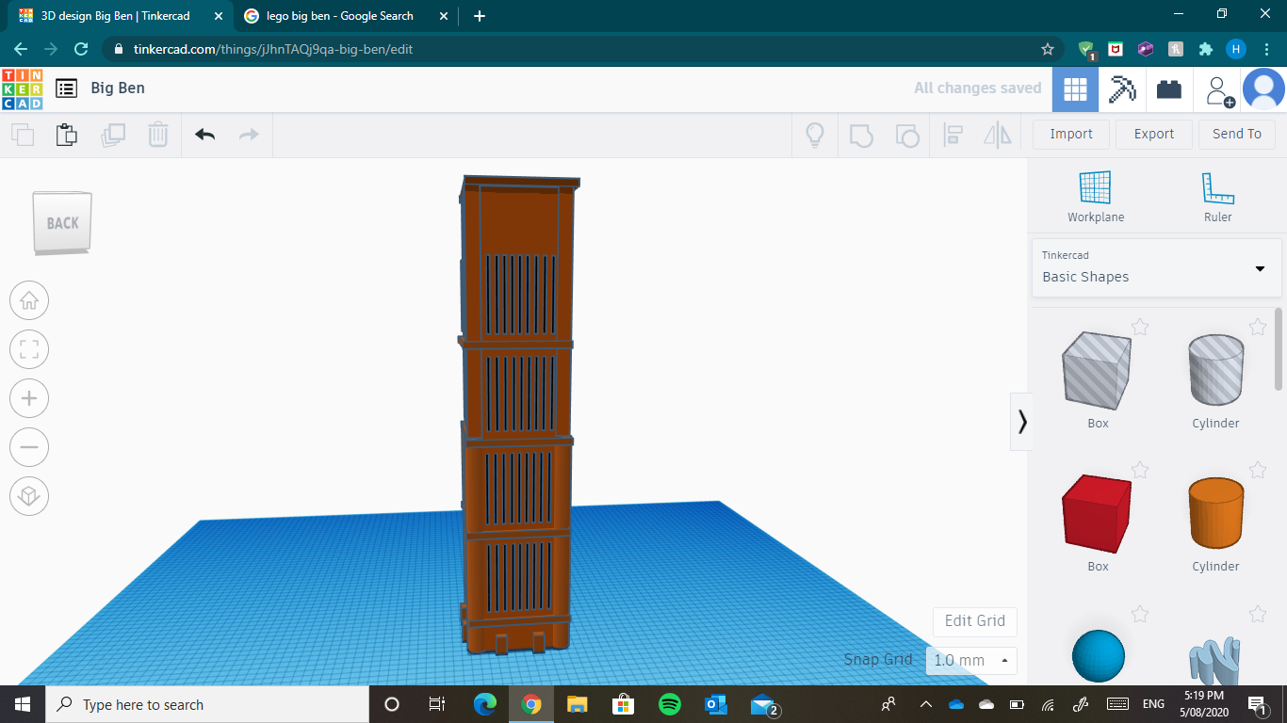
Task: Switch to 3D design grid view
Action: coord(1075,89)
